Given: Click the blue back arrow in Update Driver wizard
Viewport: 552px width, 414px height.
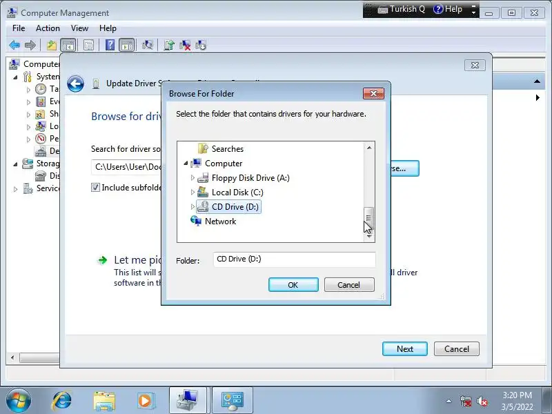Looking at the screenshot, I should pos(75,83).
